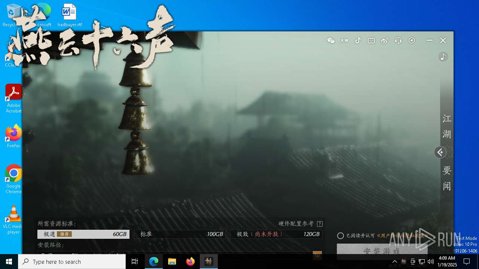Select the 极致 120GB resource option
The image size is (479, 269).
pyautogui.click(x=277, y=234)
